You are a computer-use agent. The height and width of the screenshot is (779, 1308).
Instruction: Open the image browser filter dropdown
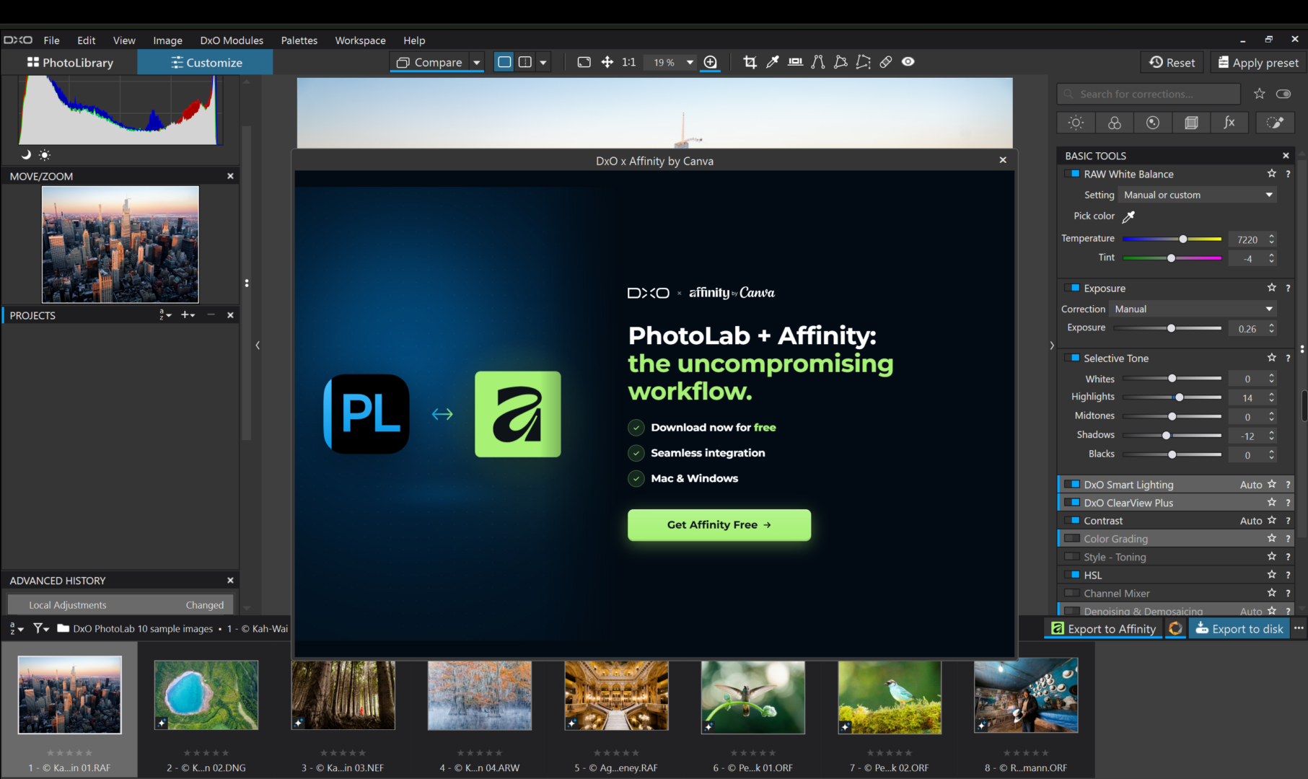pos(42,629)
